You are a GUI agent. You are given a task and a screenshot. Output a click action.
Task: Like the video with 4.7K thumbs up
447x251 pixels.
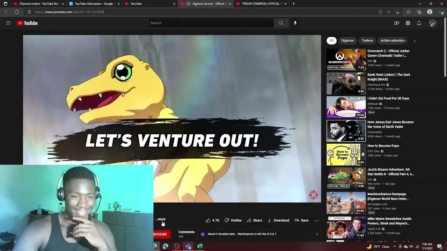pyautogui.click(x=213, y=220)
